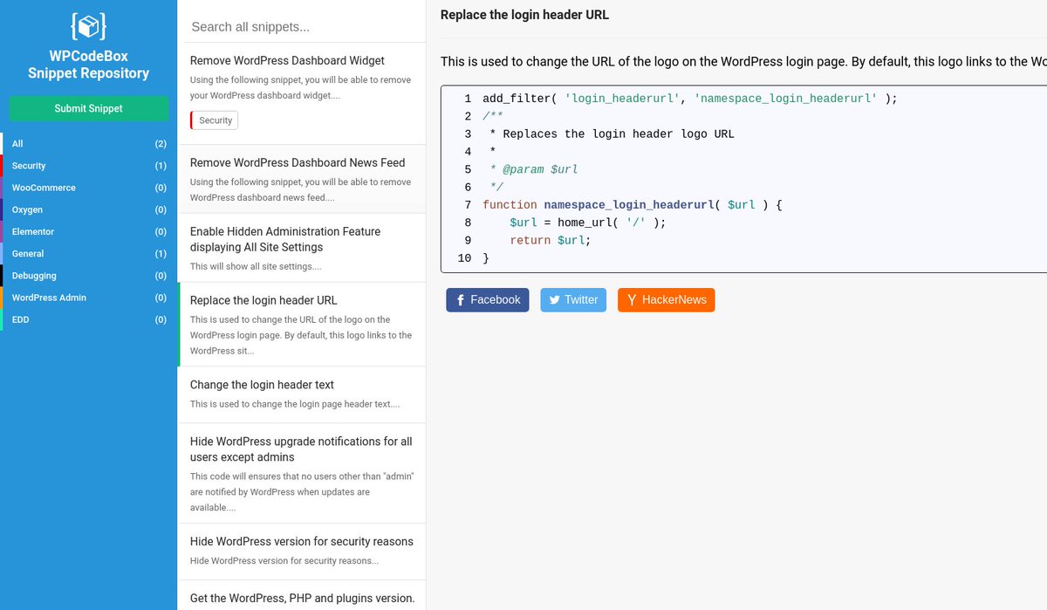Click the Security count (1)
This screenshot has height=610, width=1047.
pyautogui.click(x=161, y=166)
